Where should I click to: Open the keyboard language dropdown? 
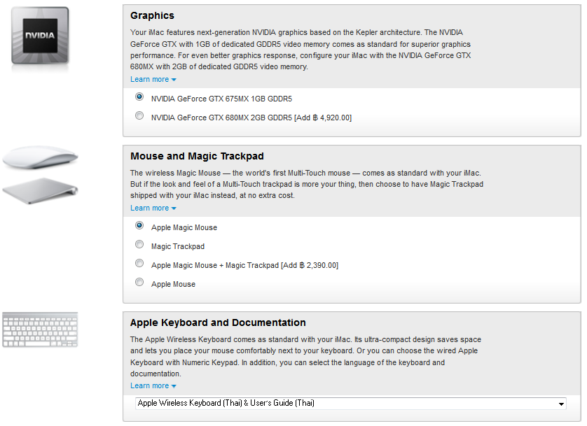click(x=350, y=404)
